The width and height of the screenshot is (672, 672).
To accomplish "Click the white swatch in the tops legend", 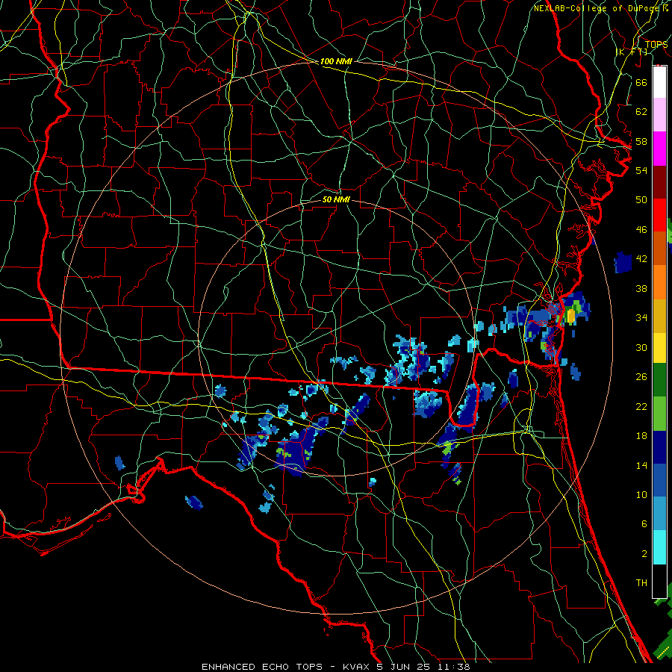I will click(659, 82).
